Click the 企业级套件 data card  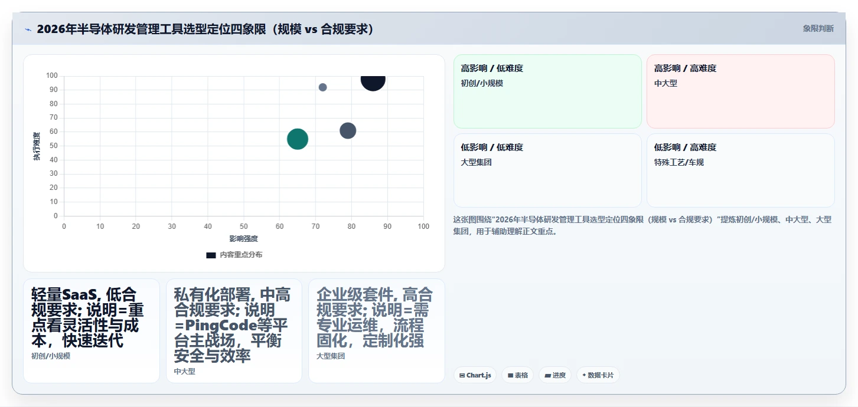click(377, 331)
